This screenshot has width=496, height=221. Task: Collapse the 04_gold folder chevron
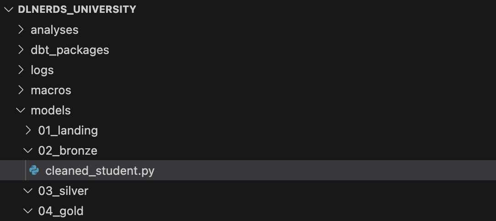tap(28, 211)
